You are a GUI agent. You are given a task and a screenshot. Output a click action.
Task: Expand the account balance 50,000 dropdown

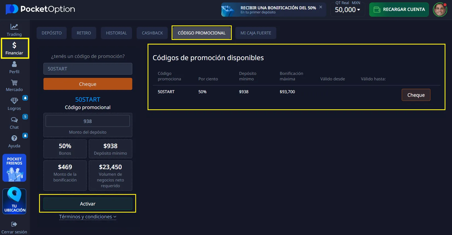tap(348, 10)
